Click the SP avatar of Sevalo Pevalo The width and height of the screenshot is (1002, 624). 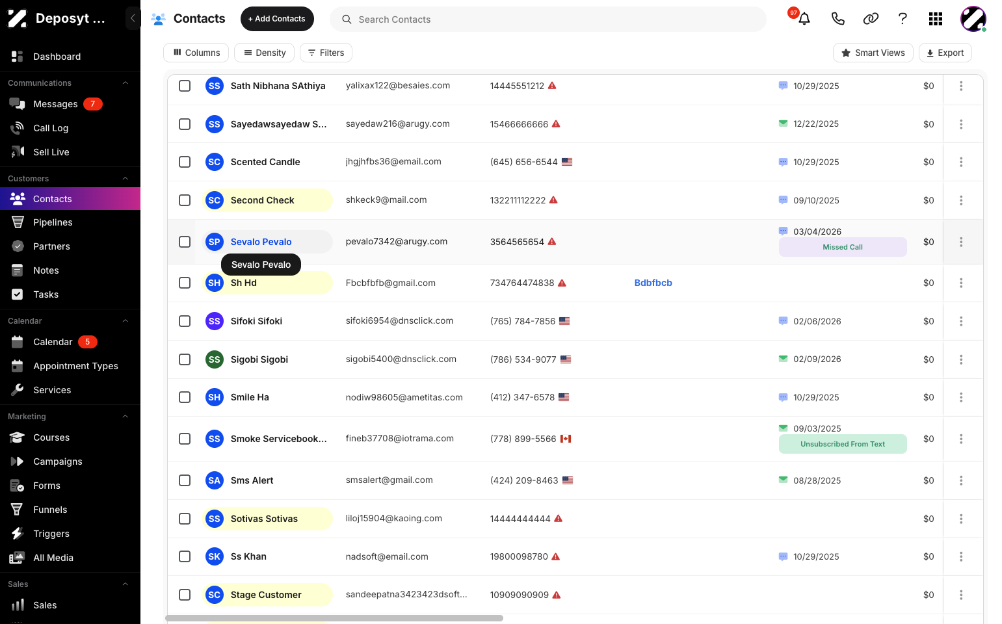(x=215, y=242)
